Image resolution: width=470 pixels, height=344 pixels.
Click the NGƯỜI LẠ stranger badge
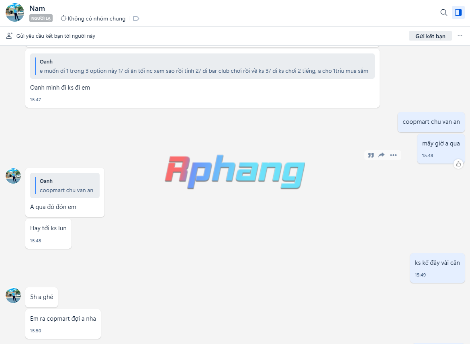pos(41,18)
